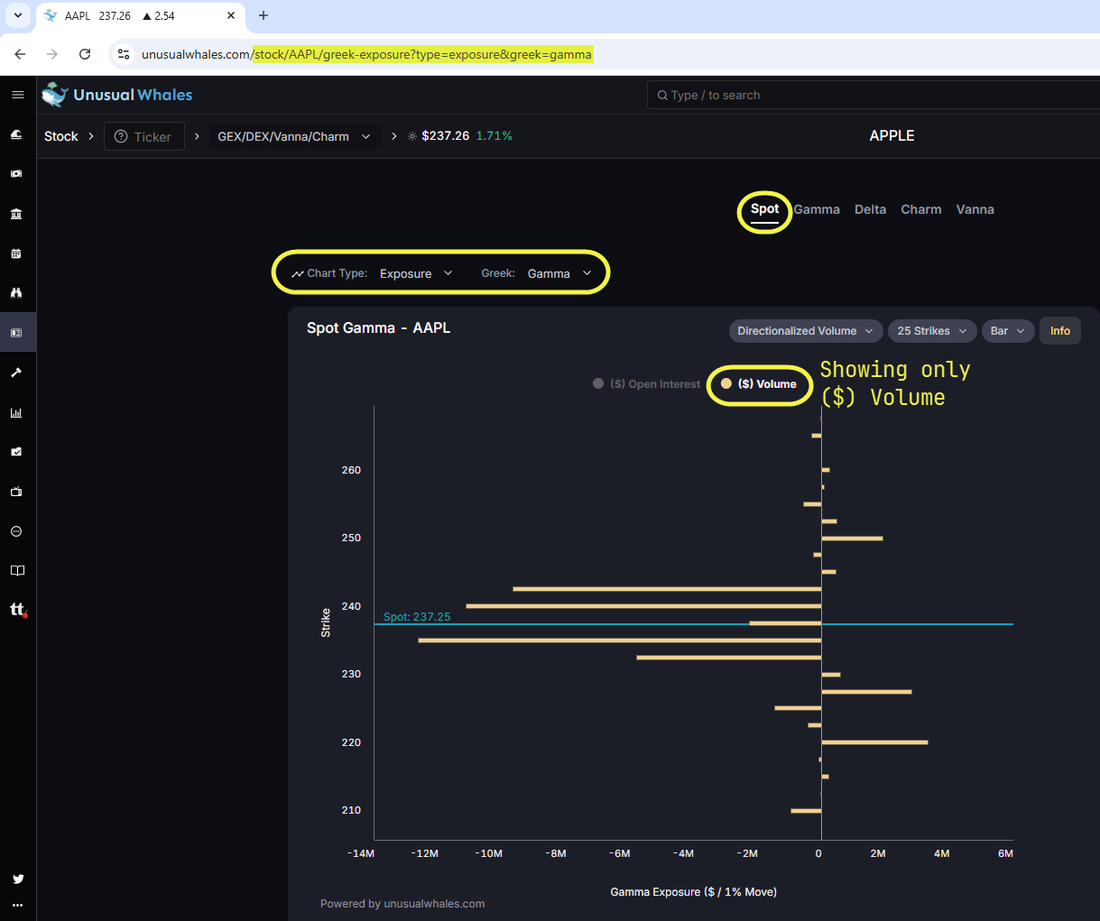This screenshot has height=921, width=1100.
Task: Open the calendar icon in sidebar
Action: click(16, 253)
